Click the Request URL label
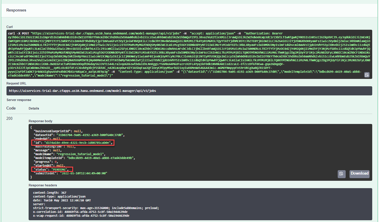The width and height of the screenshot is (379, 222). click(x=17, y=84)
